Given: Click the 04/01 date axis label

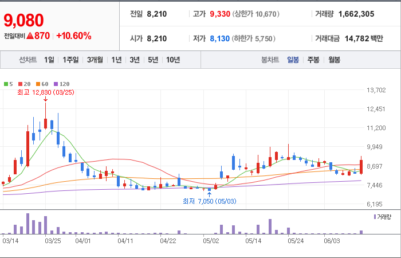Looking at the screenshot, I should (83, 241).
